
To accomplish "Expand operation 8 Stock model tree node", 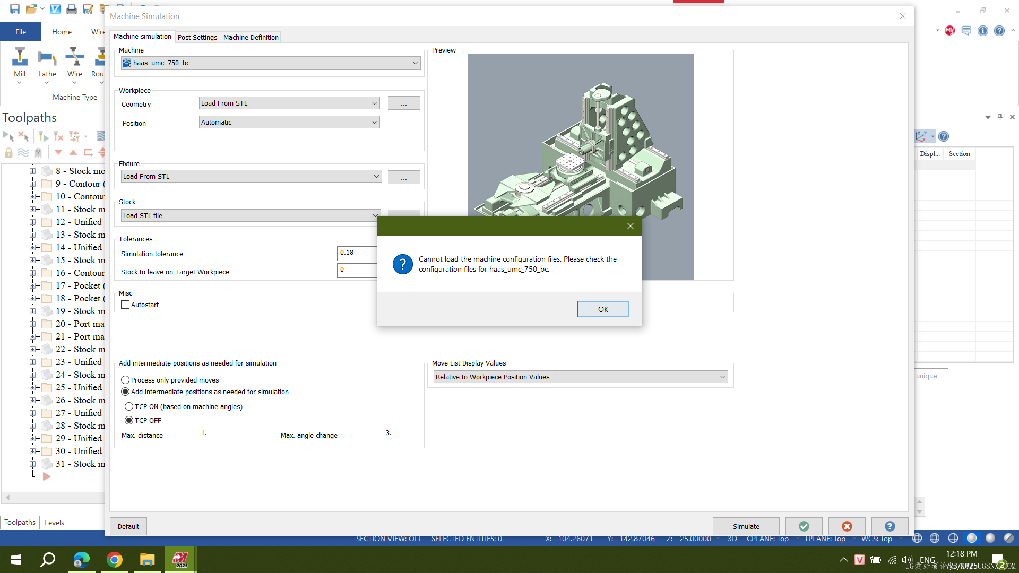I will [x=32, y=171].
